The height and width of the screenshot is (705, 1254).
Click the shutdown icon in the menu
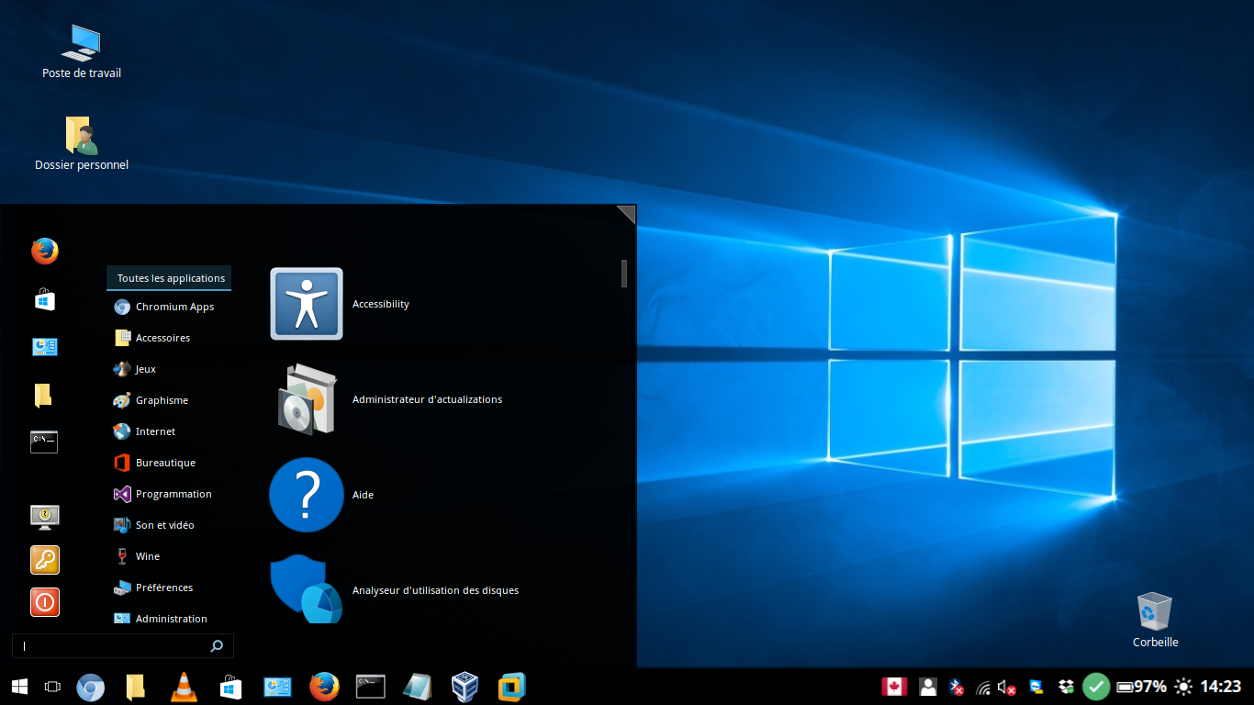pyautogui.click(x=44, y=602)
